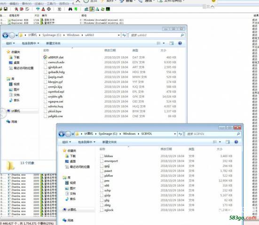This screenshot has height=225, width=259.
Task: Expand address bar history dropdown in SCBYDL window
Action: click(x=175, y=134)
